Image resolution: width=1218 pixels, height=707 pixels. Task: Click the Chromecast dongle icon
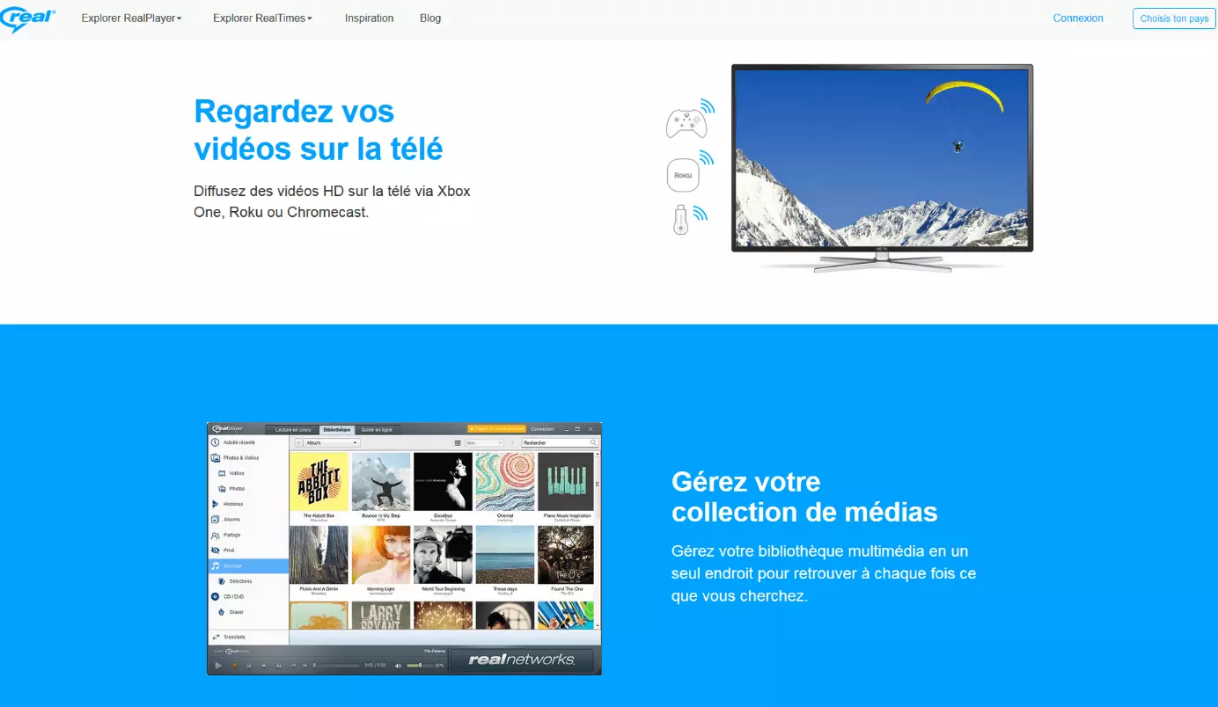(x=680, y=219)
